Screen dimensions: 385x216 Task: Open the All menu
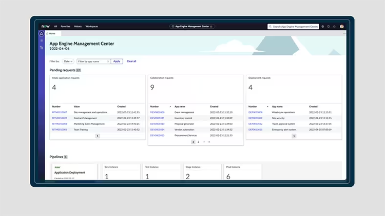click(55, 27)
